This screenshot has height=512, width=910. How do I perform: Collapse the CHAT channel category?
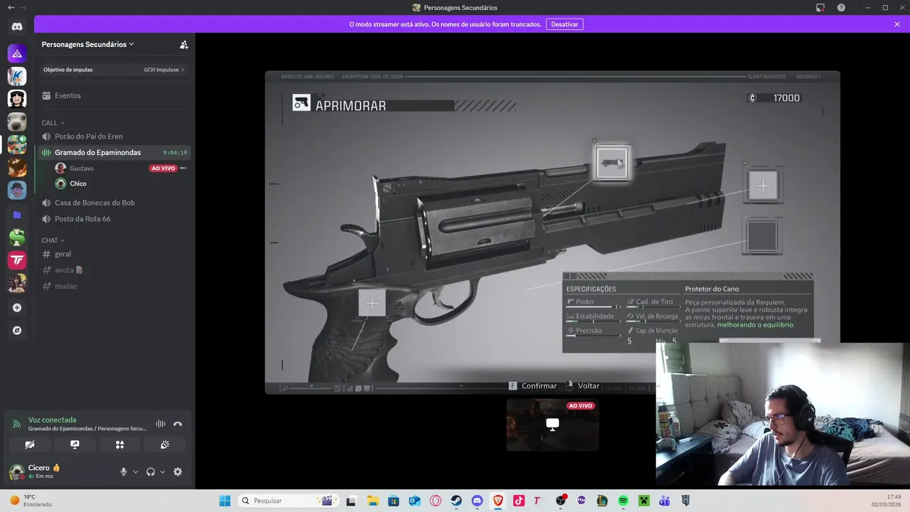pyautogui.click(x=53, y=240)
